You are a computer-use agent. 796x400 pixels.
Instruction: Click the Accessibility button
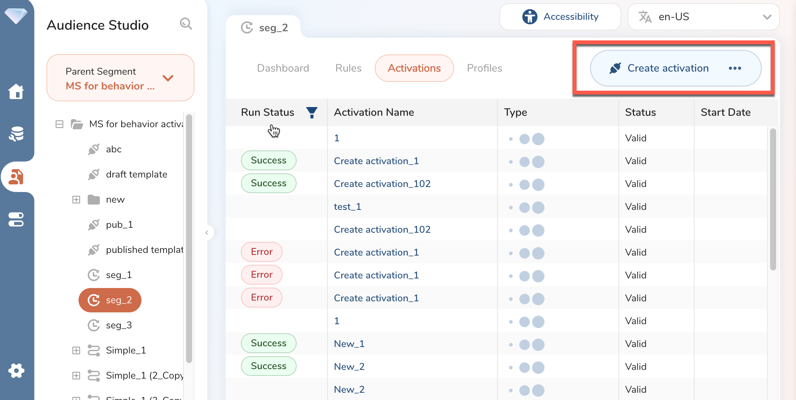560,17
